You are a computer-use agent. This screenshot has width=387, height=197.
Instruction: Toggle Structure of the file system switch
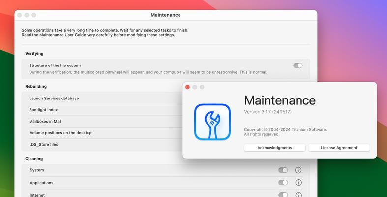coord(298,66)
